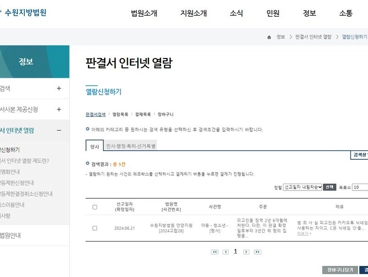Go to the next results page
368x277 pixels.
246,252
